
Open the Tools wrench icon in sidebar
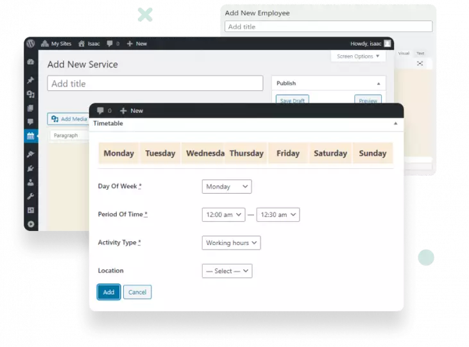pyautogui.click(x=31, y=196)
